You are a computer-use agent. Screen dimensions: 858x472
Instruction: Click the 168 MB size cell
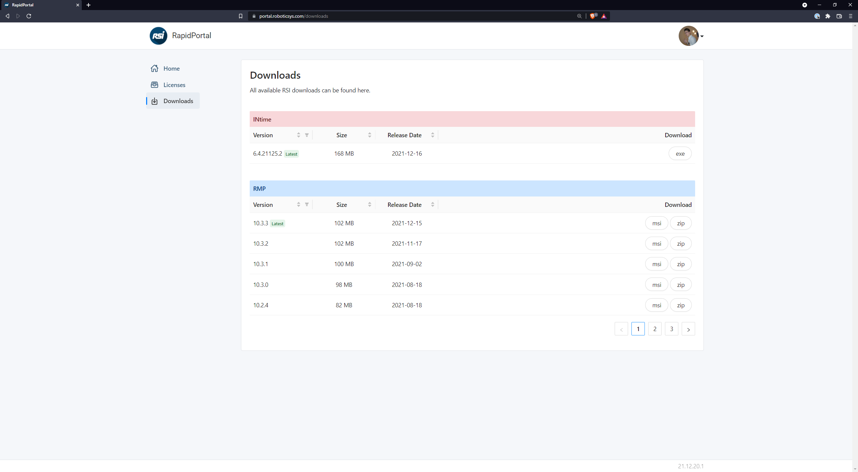(344, 154)
